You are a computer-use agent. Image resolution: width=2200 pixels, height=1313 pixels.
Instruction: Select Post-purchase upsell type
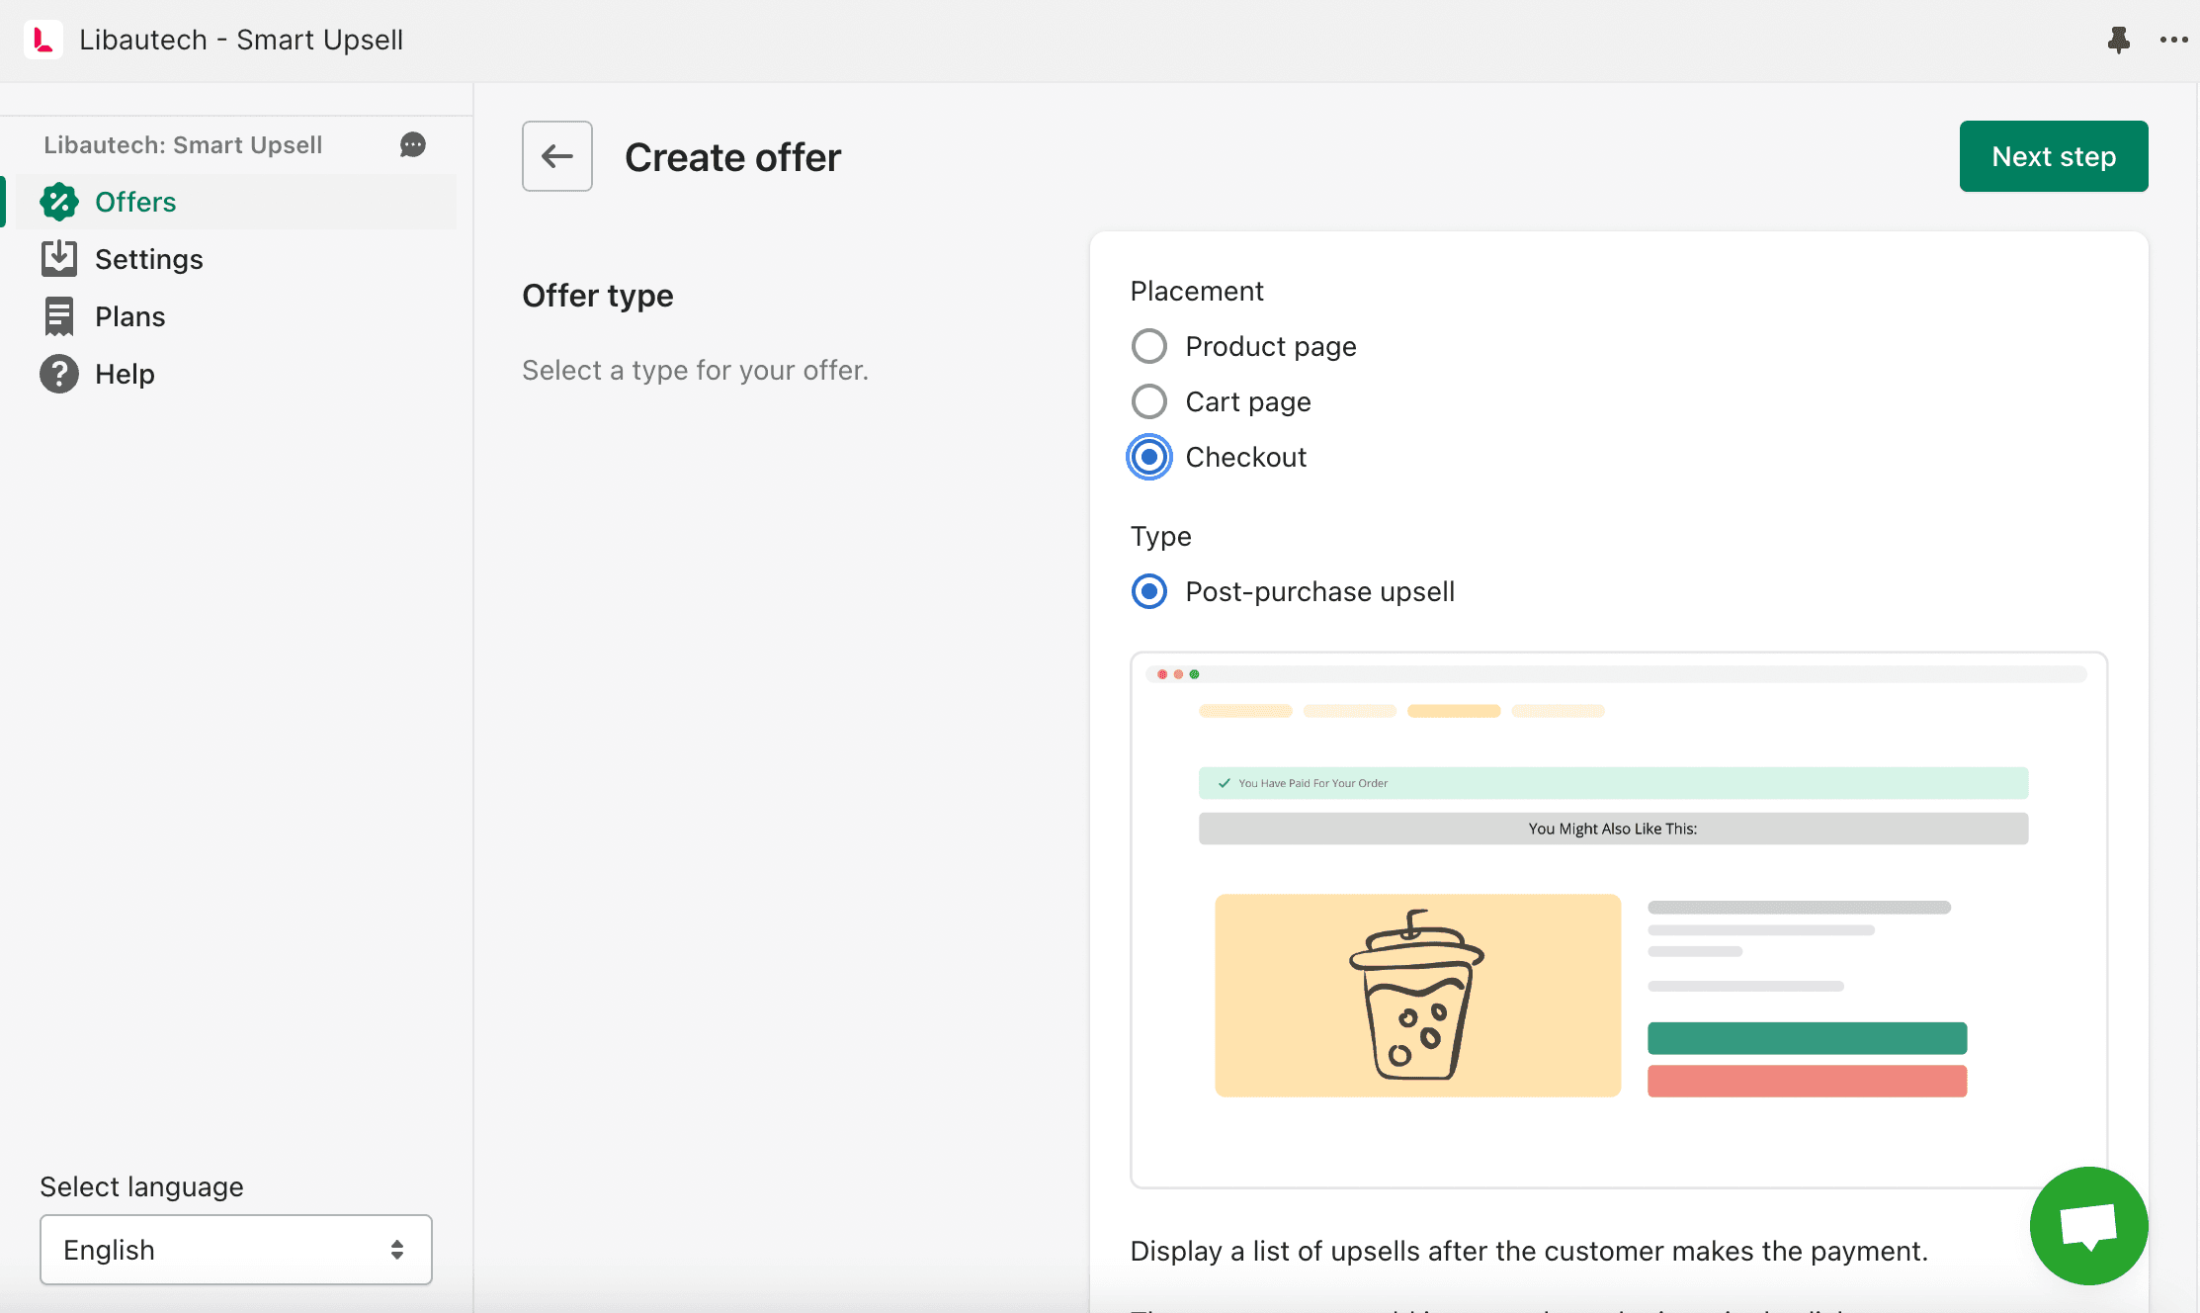pos(1149,591)
